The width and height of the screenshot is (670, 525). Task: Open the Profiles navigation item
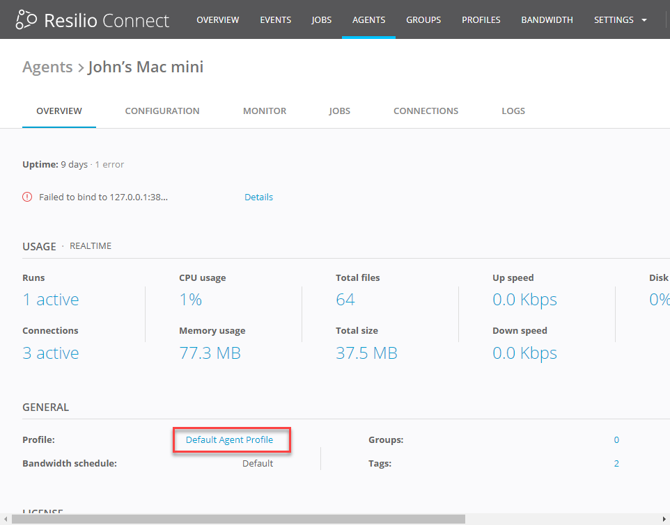[x=481, y=20]
